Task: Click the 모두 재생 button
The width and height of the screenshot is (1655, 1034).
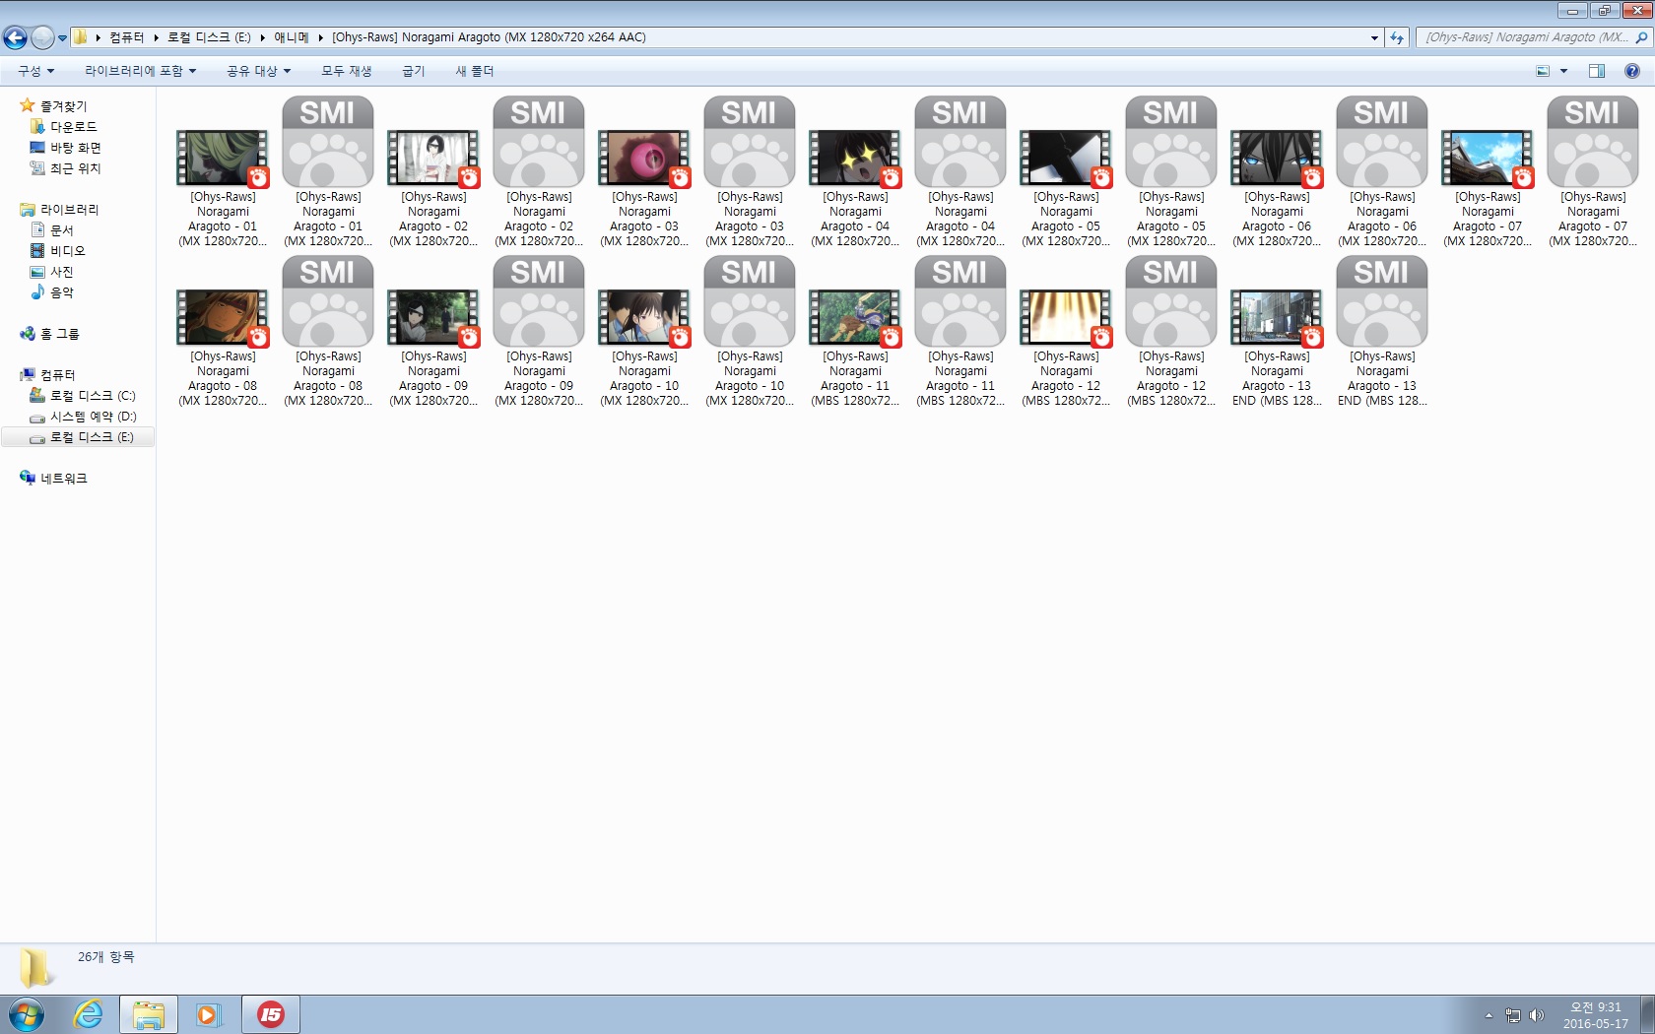Action: (347, 71)
